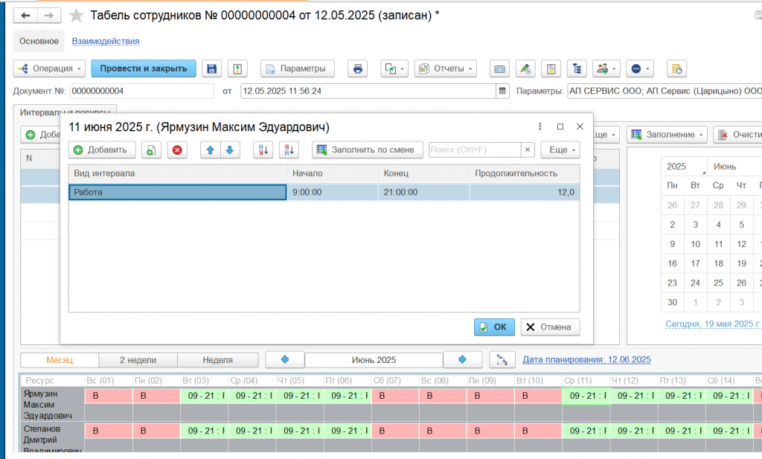The height and width of the screenshot is (459, 762).
Task: Switch view to '2 недели' period
Action: [138, 359]
